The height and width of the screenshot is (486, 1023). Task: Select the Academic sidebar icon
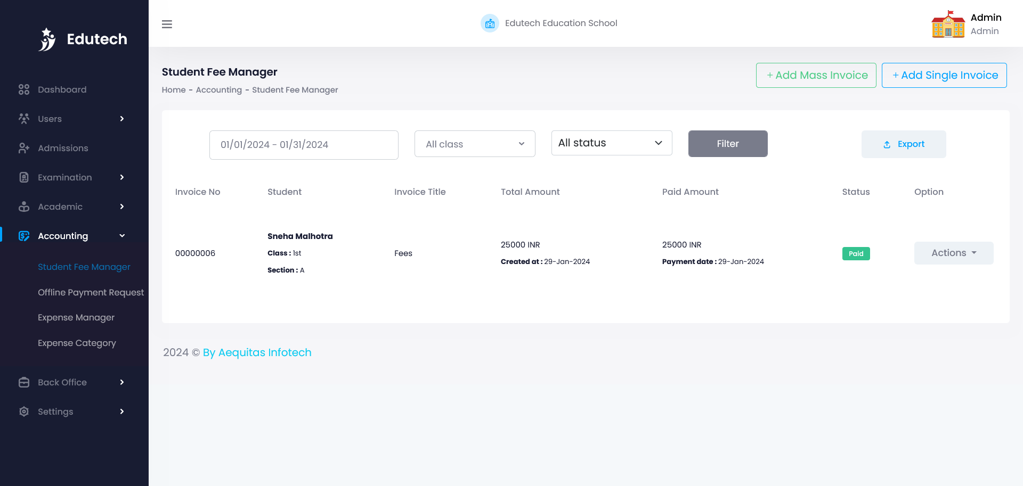(24, 207)
